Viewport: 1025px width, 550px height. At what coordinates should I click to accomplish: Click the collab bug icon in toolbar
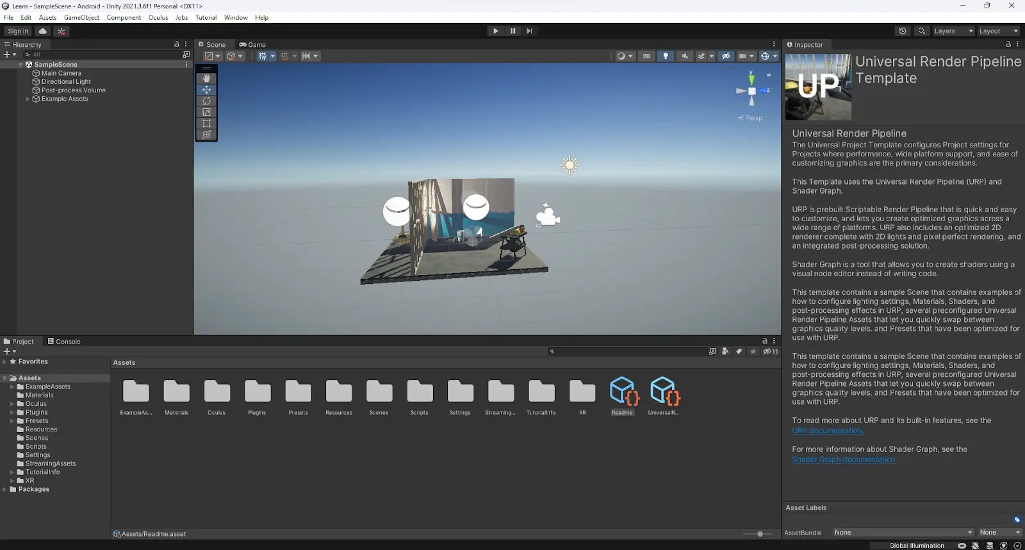coord(61,31)
